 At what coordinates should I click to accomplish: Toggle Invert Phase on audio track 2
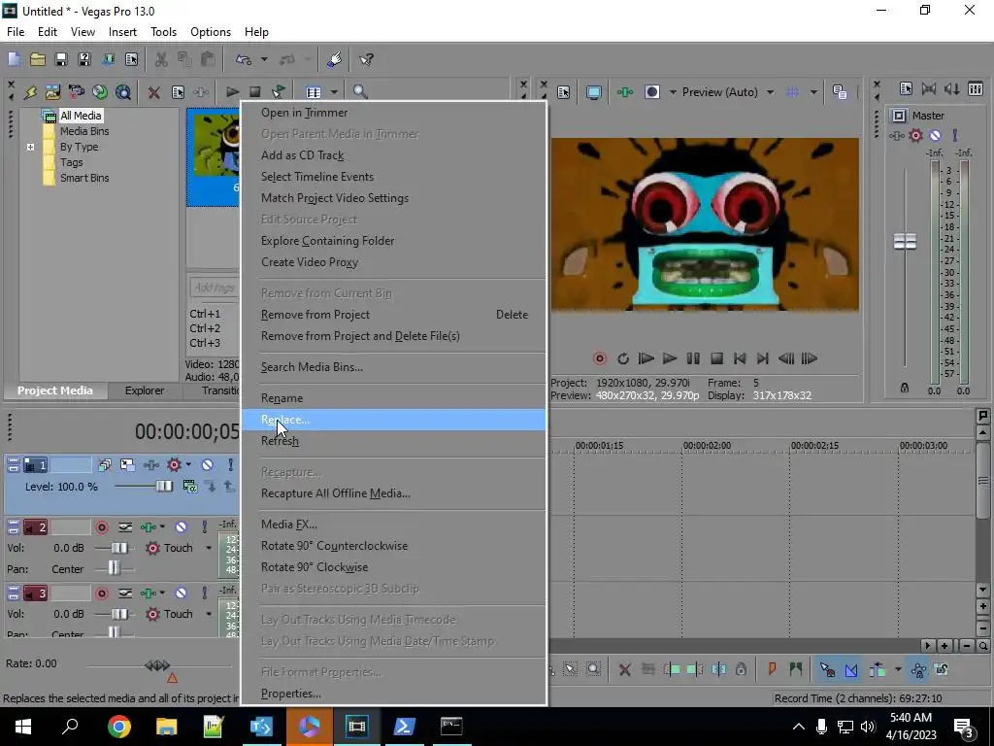point(125,527)
